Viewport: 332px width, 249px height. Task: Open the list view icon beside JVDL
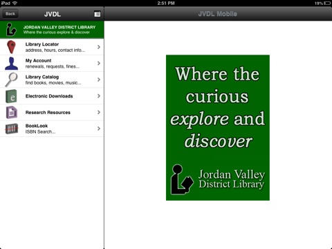click(x=98, y=14)
